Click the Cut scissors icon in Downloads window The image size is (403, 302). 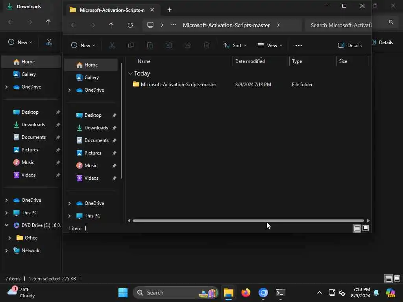[x=49, y=42]
